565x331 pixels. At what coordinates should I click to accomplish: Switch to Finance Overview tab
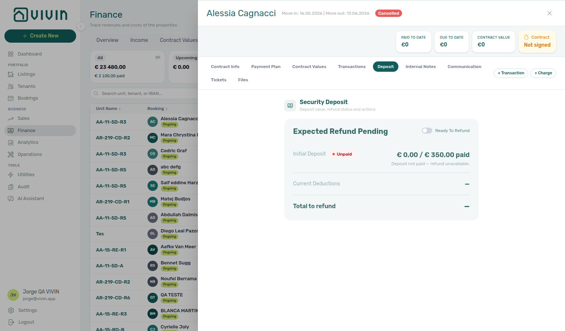pos(107,40)
